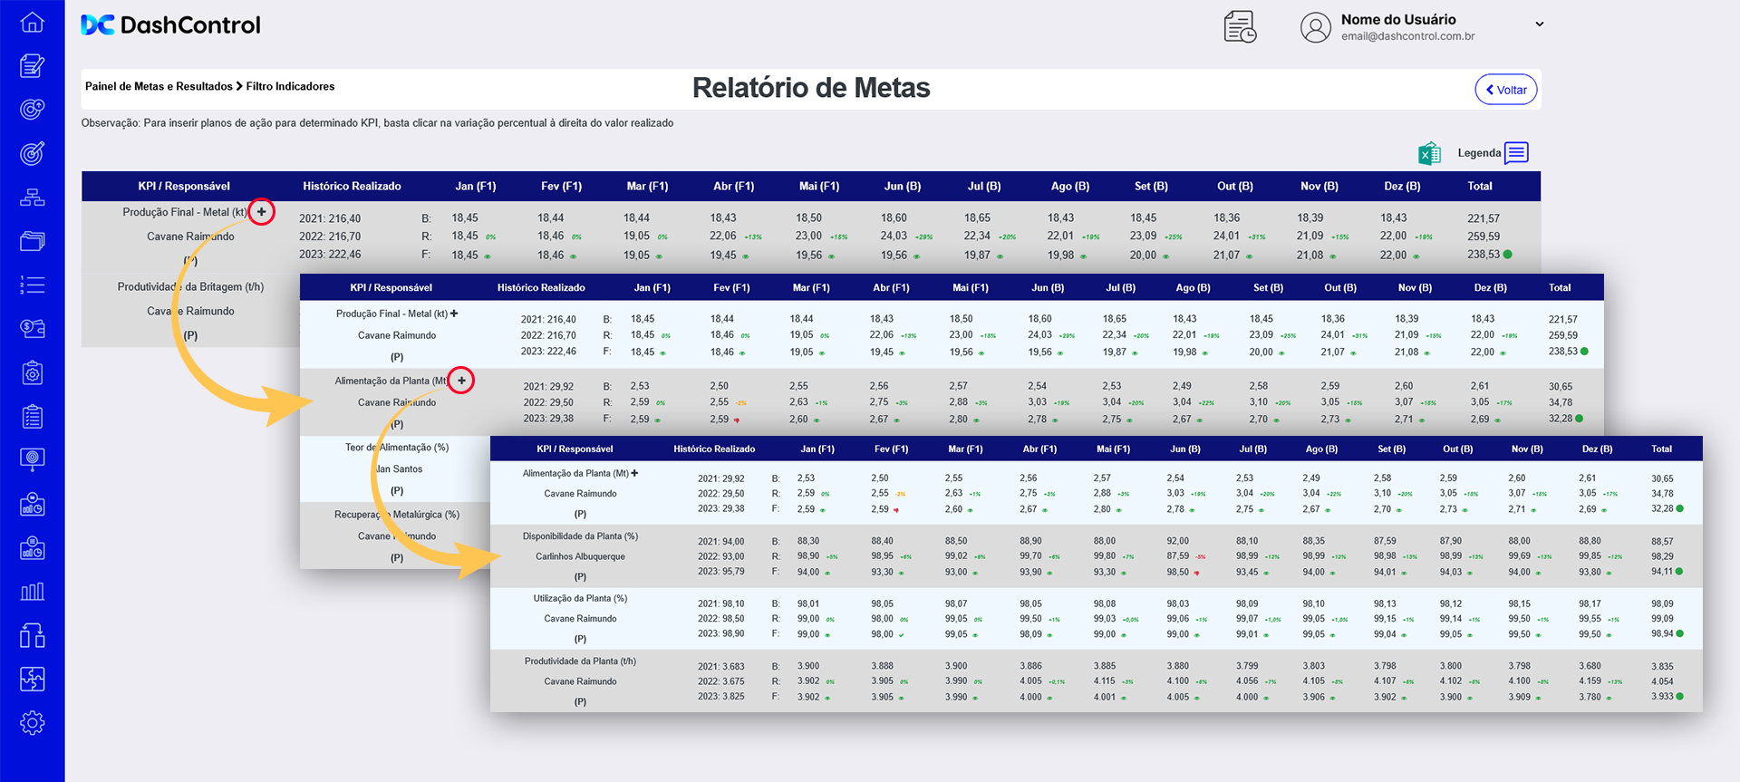Image resolution: width=1740 pixels, height=782 pixels.
Task: Click Produtividade da Planta (t/h) KPI name
Action: pyautogui.click(x=580, y=661)
